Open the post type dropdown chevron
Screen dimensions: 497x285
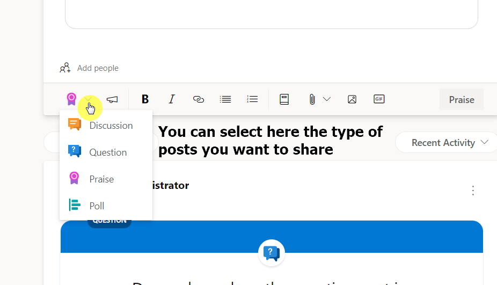tap(89, 99)
